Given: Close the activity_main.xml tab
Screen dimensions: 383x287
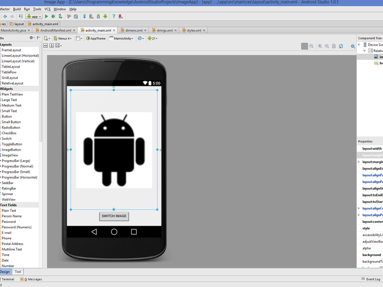Looking at the screenshot, I should [114, 30].
